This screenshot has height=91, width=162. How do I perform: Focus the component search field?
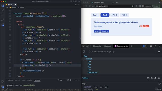point(122,52)
